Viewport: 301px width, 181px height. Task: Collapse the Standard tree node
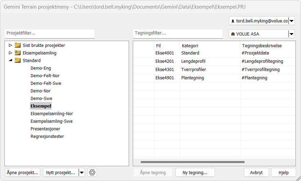point(10,60)
